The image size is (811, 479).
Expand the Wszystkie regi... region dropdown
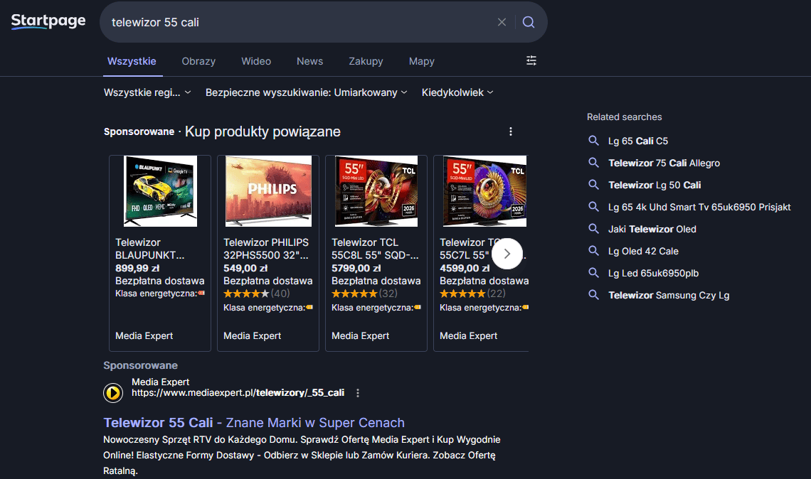pos(147,92)
